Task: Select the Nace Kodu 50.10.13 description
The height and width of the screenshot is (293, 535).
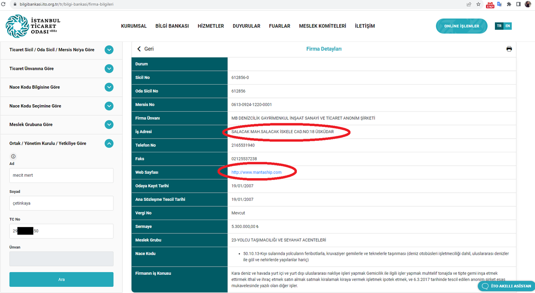Action: [376, 256]
